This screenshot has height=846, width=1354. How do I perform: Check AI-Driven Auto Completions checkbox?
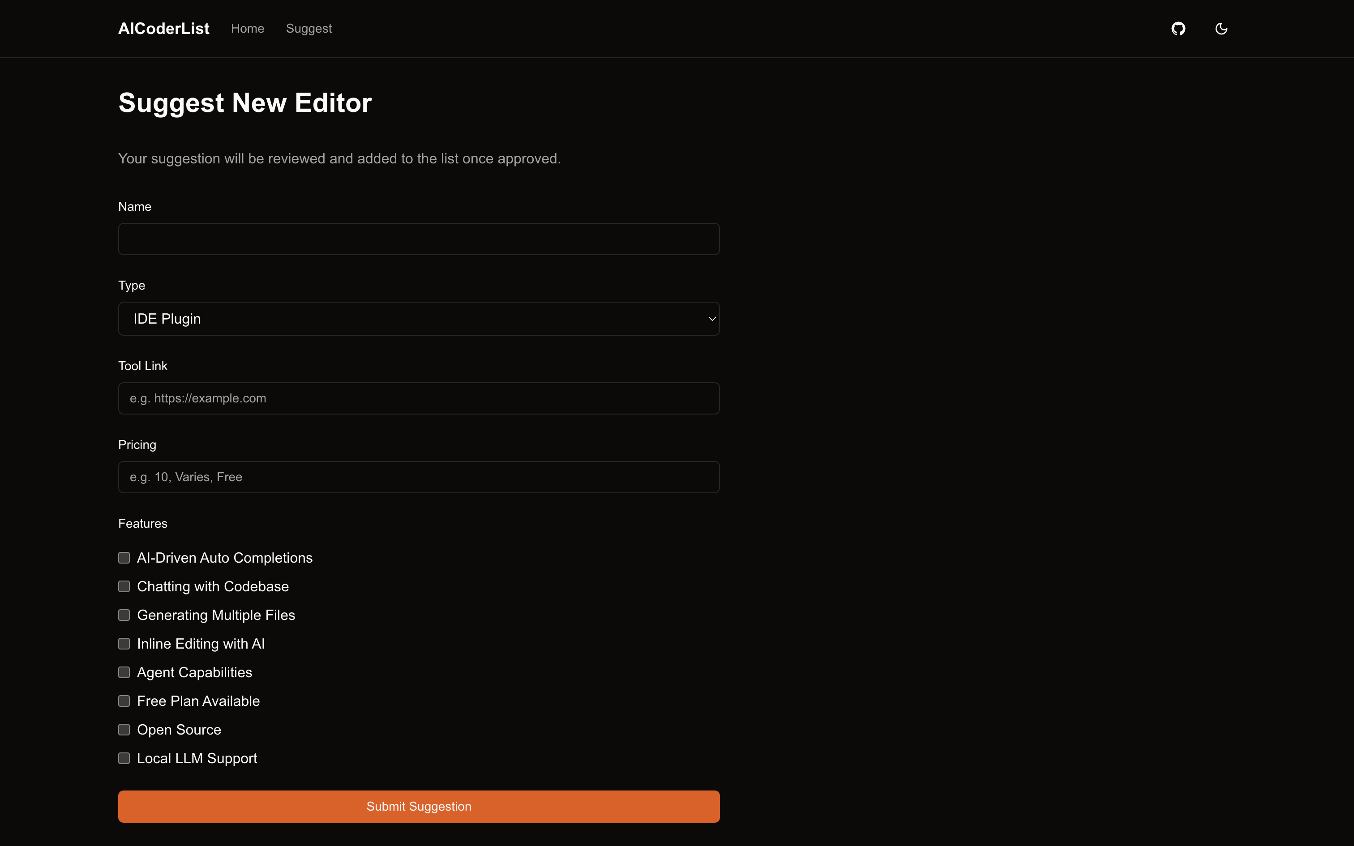click(124, 558)
